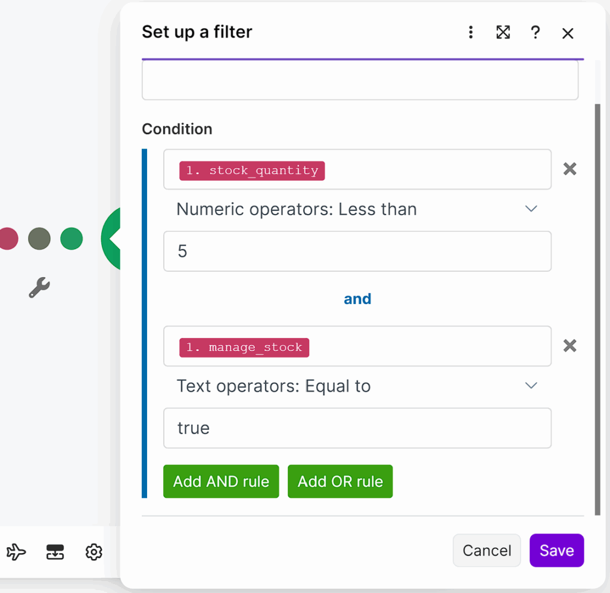
Task: Click the value field containing 5
Action: coord(357,252)
